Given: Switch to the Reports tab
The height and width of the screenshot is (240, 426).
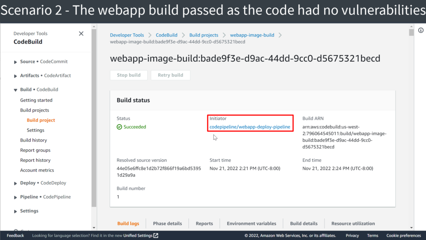Looking at the screenshot, I should point(204,223).
